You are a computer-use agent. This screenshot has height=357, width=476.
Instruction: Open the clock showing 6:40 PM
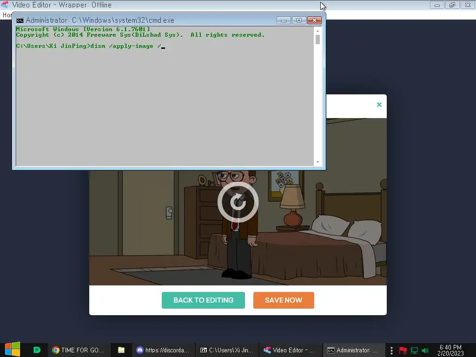coord(450,350)
